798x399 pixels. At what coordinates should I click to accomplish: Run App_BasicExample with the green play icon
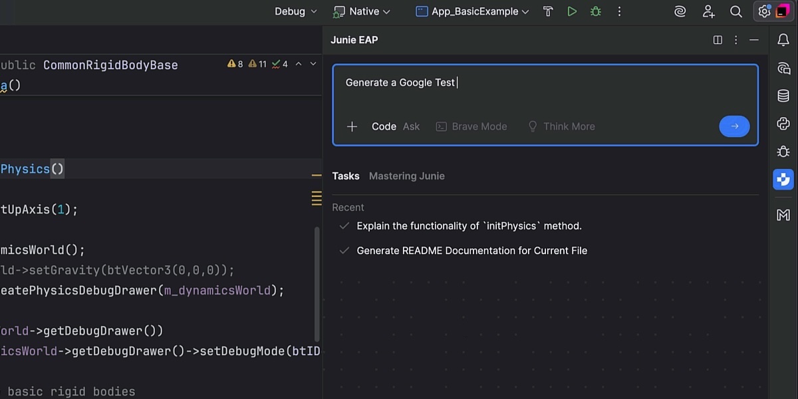[572, 11]
